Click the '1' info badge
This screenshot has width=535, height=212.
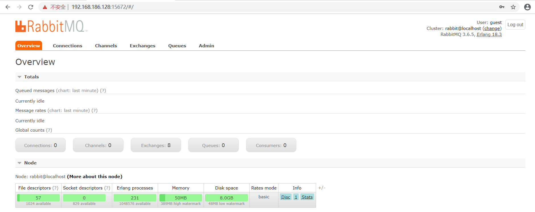[x=296, y=197]
